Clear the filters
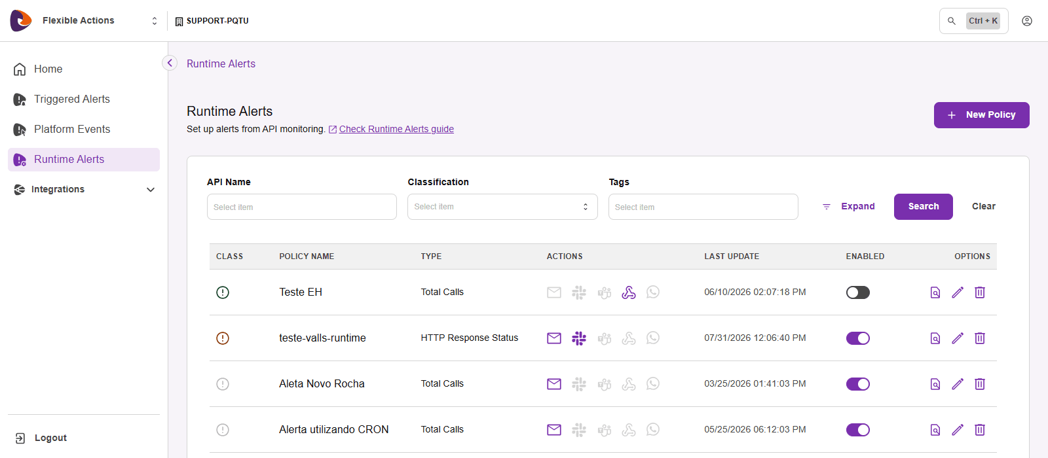Image resolution: width=1048 pixels, height=458 pixels. click(984, 207)
